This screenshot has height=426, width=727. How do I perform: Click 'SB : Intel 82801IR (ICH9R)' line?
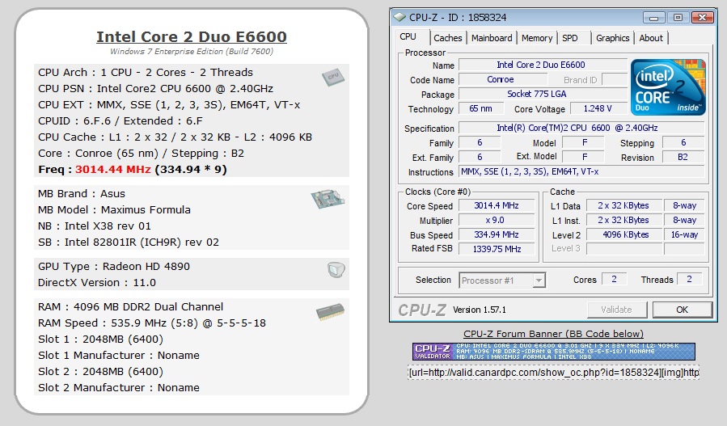coord(129,243)
